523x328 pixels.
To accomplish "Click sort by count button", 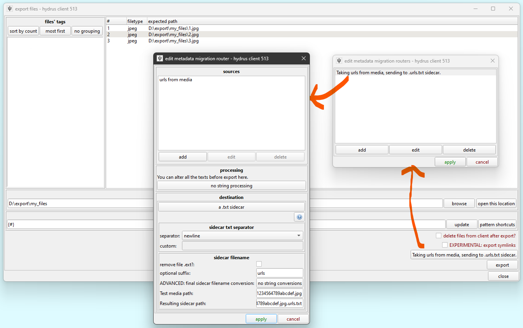I will pos(23,31).
